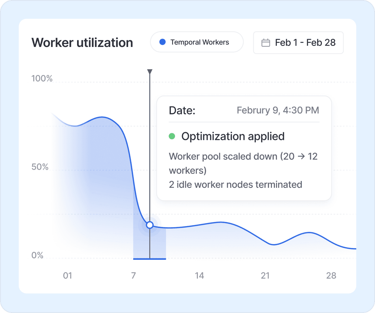Click the 100% y-axis label
The height and width of the screenshot is (313, 375).
pos(42,79)
